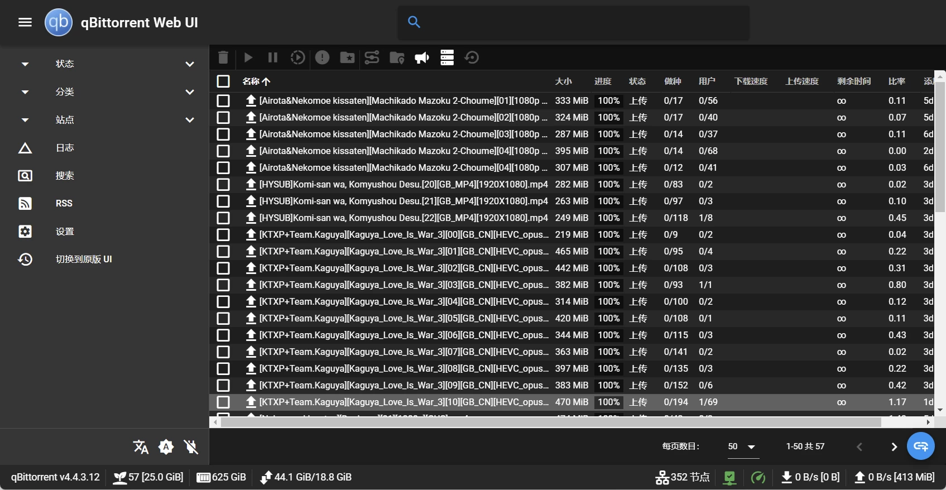Sort by the 比率 column header
Screen dimensions: 946x490
[897, 81]
